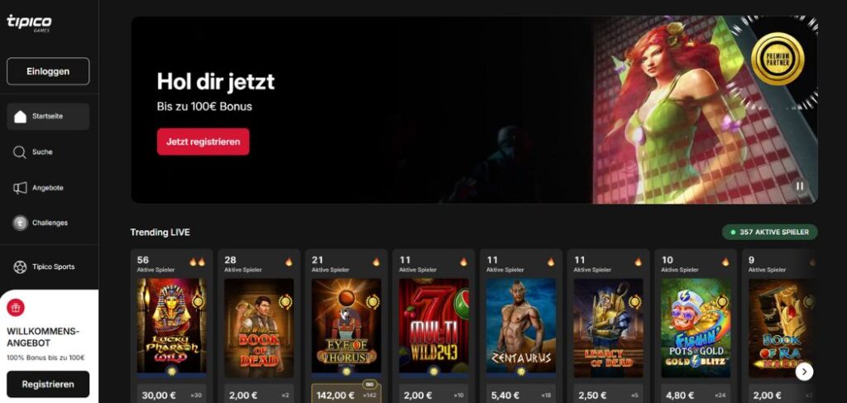Open the Startseite home icon
The image size is (847, 403).
pyautogui.click(x=20, y=116)
